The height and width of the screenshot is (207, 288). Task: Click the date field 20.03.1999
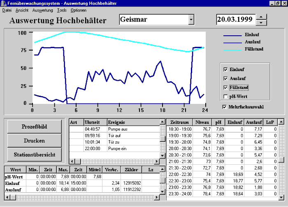click(235, 19)
